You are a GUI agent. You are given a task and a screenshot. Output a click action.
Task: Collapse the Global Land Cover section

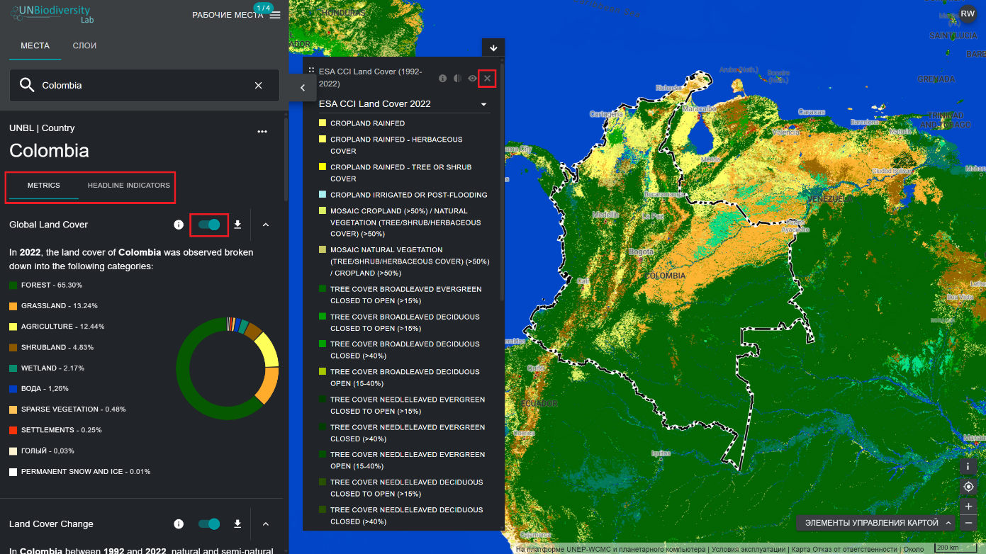coord(266,225)
